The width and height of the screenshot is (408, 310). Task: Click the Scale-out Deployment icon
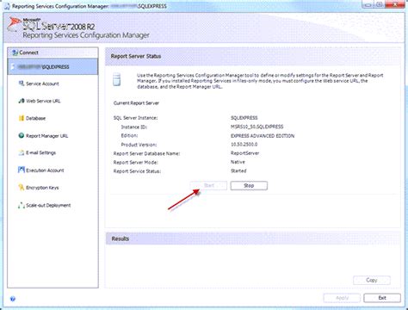(x=22, y=205)
